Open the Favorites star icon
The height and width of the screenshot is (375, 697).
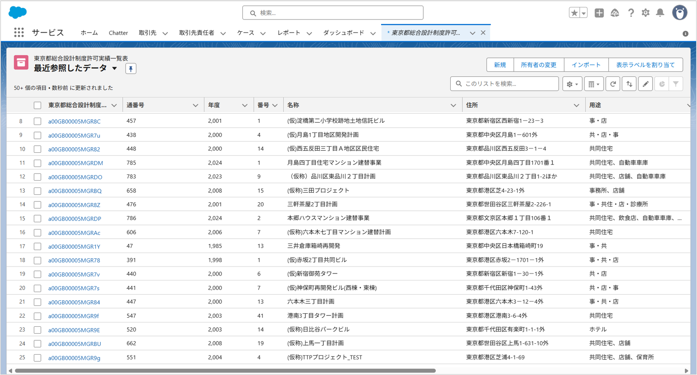[574, 13]
